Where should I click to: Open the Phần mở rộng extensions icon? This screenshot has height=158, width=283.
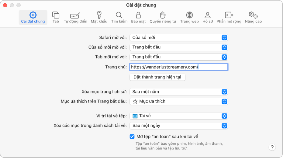229,17
